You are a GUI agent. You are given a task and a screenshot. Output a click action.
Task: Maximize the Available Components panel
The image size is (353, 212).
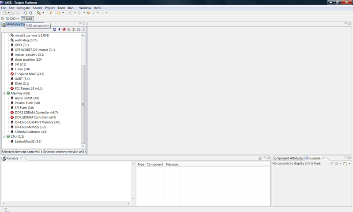[x=84, y=24]
